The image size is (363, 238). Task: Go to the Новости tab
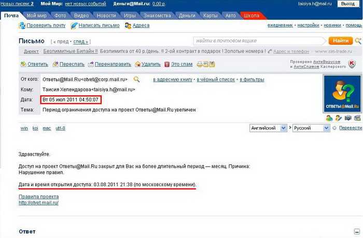click(x=106, y=16)
